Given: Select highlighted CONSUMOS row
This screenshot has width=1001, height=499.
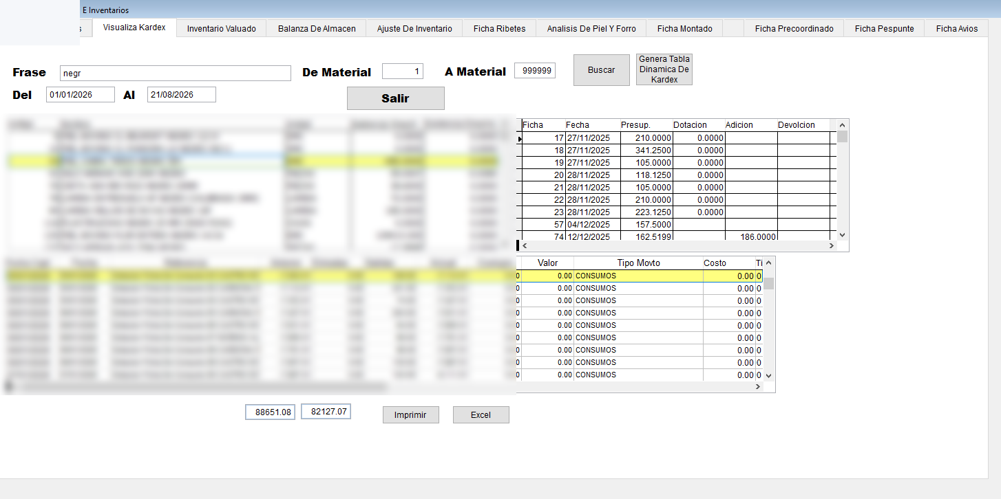Looking at the screenshot, I should tap(640, 276).
